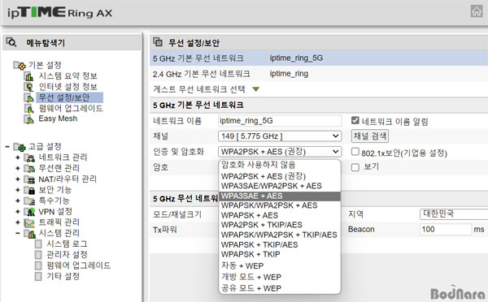Expand the VPN 설정 node
Screen dimensions: 488x302
pyautogui.click(x=17, y=212)
